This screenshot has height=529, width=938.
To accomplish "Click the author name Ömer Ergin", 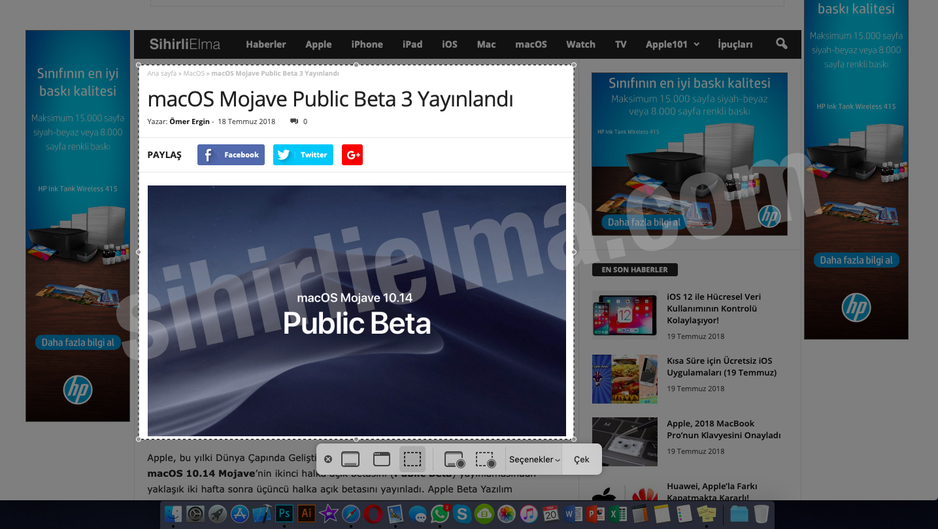I will click(x=190, y=121).
